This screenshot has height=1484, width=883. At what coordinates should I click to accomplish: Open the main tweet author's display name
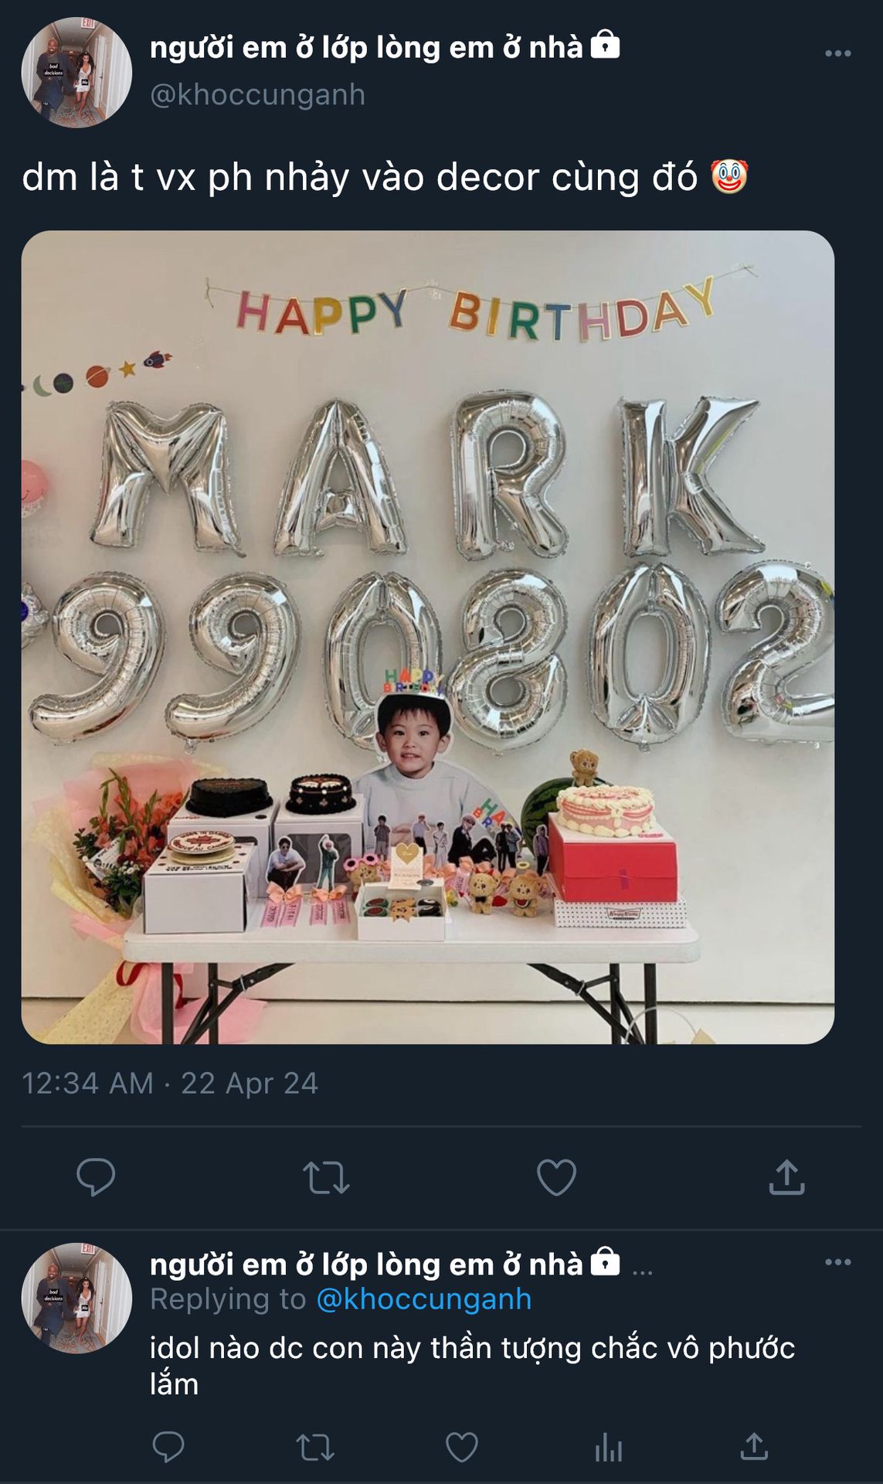tap(366, 48)
